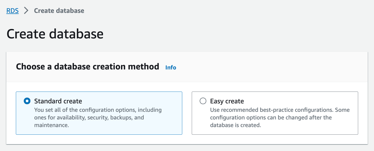Screen dimensions: 374x151
Task: Click the Create database breadcrumb item
Action: [x=59, y=11]
